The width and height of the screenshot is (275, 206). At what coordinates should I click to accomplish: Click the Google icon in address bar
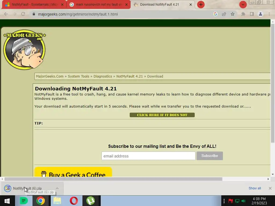pos(215,14)
